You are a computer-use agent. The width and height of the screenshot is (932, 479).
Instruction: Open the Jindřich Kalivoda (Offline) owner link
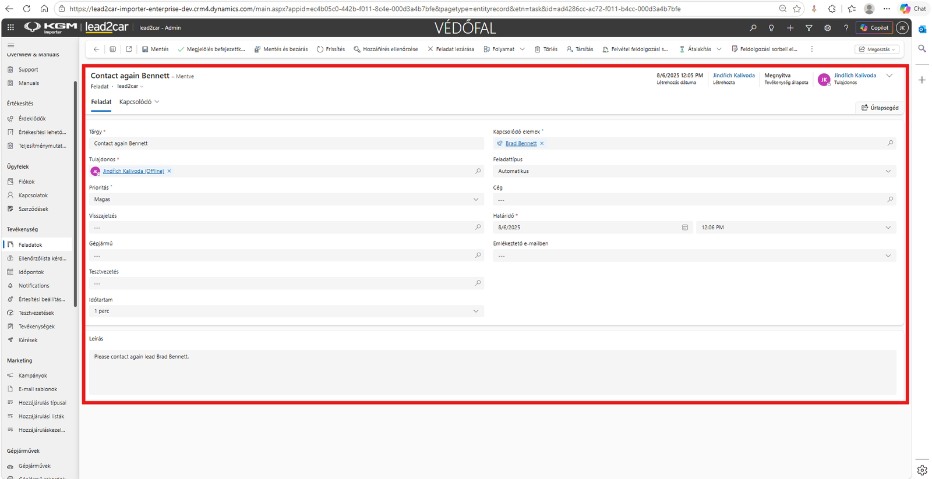133,171
